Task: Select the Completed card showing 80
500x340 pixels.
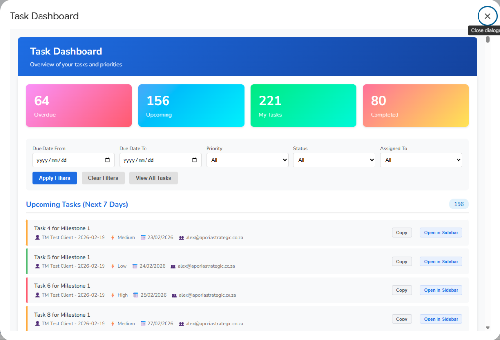Action: pos(416,105)
